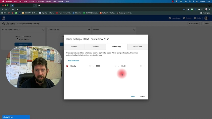This screenshot has height=119, width=212.
Task: Clear the Monday day selection
Action: coord(90,66)
